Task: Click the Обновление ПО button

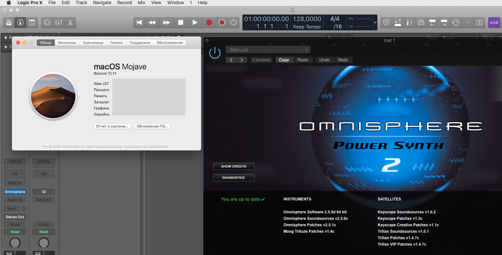Action: [x=152, y=126]
